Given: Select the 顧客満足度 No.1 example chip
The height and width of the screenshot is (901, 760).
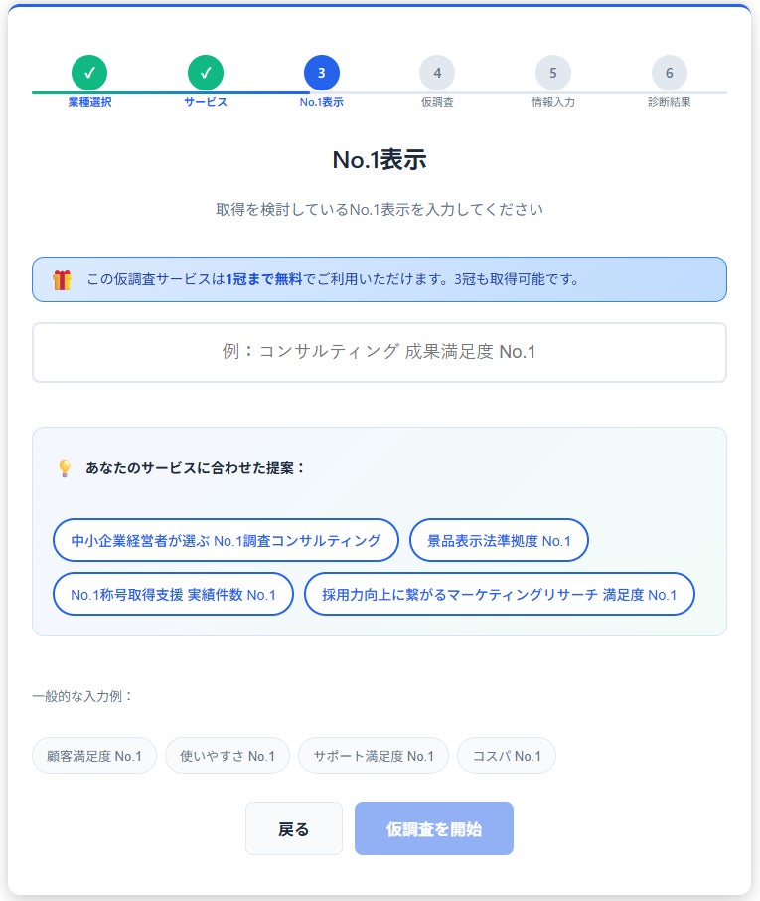Looking at the screenshot, I should (x=94, y=756).
